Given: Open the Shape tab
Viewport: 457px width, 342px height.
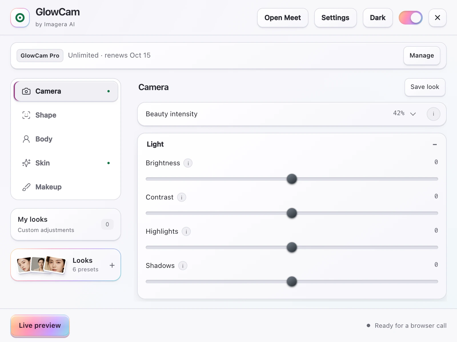Looking at the screenshot, I should point(66,115).
